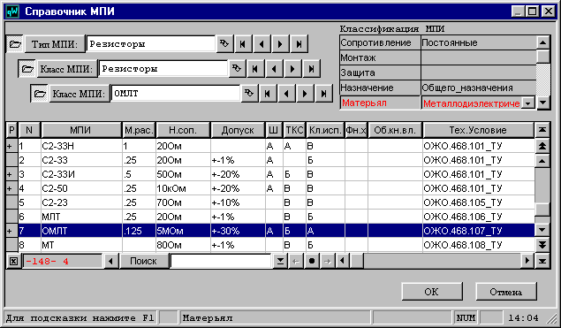Expand row 4 С2-50 with plus
Screen dimensions: 561x328
[11, 188]
